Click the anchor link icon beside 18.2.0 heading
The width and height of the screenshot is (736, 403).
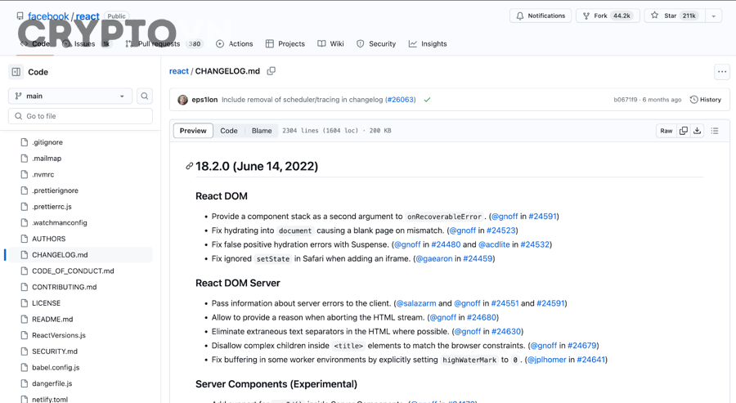pos(189,166)
